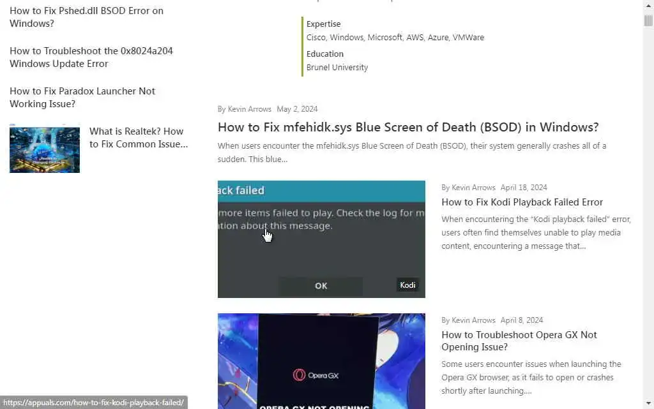The height and width of the screenshot is (409, 654).
Task: Click the Opera GX article excerpt text
Action: click(531, 377)
